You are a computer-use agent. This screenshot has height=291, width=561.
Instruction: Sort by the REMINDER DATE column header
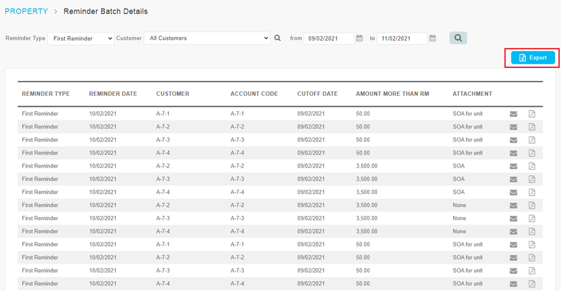click(x=113, y=94)
